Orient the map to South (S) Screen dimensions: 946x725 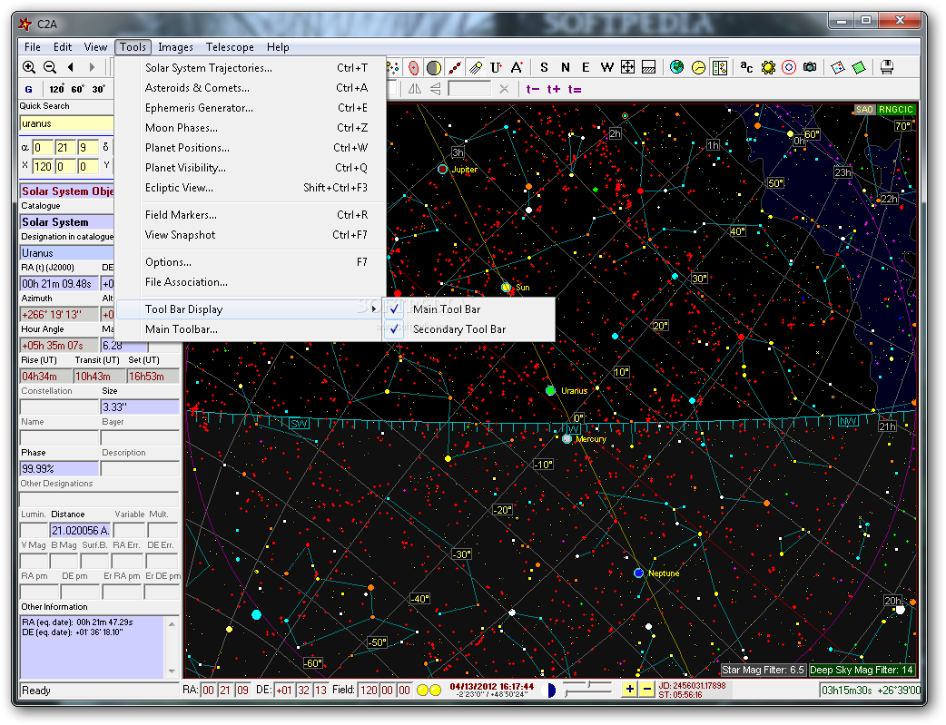coord(544,67)
